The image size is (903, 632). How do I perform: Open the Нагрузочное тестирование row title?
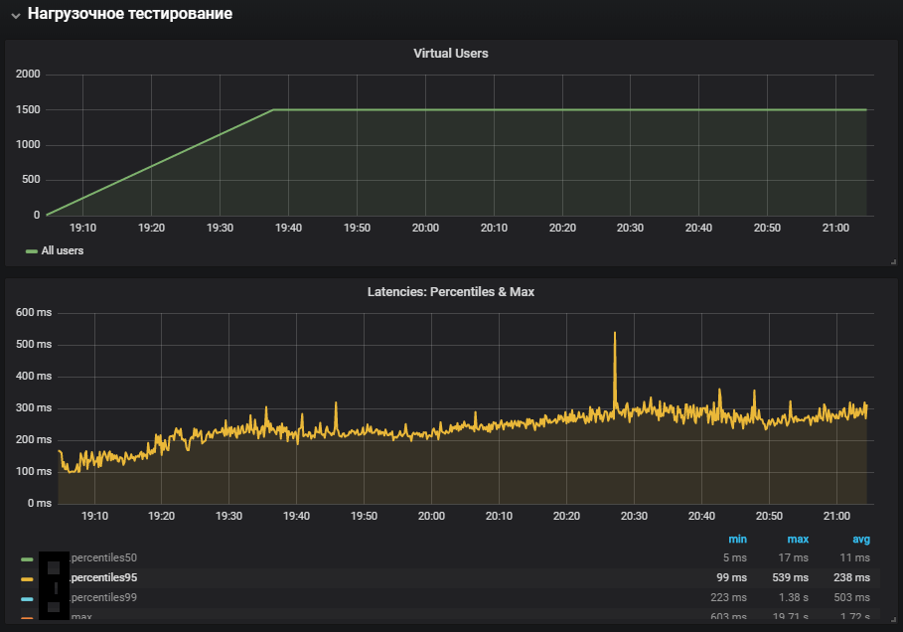130,14
